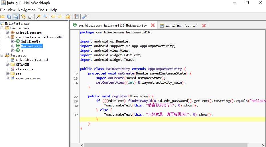Open the Log viewer notebook icon

76,17
